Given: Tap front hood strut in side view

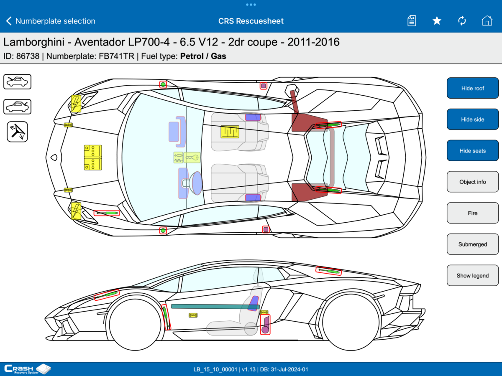Looking at the screenshot, I should tap(107, 295).
